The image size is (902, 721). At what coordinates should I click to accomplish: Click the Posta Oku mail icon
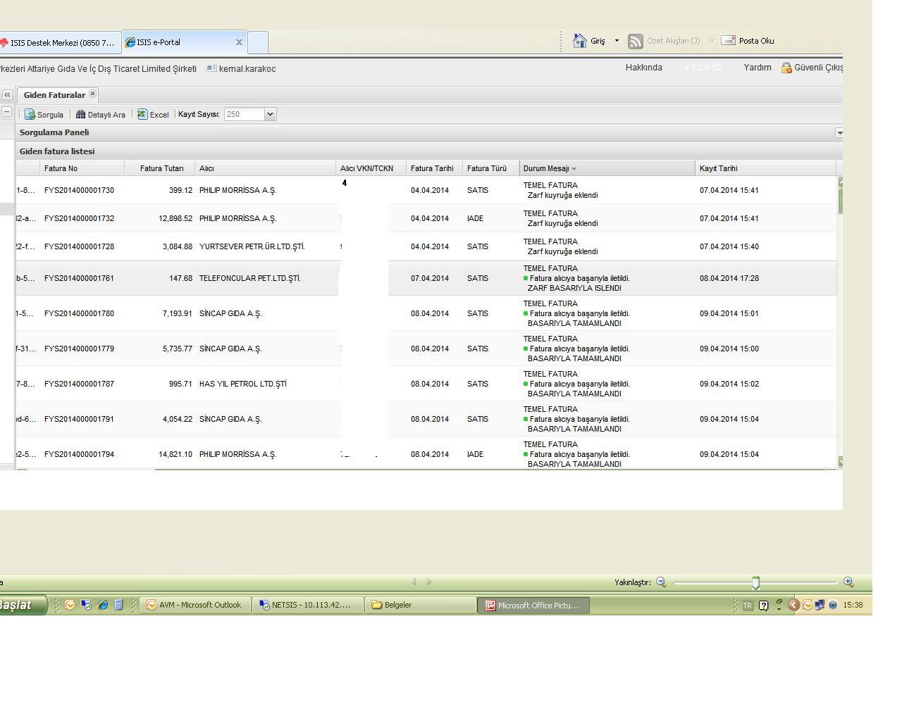pyautogui.click(x=728, y=41)
